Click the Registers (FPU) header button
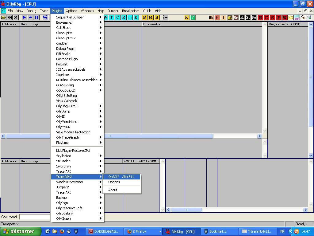Viewport: 314px width, 236px height. point(288,24)
